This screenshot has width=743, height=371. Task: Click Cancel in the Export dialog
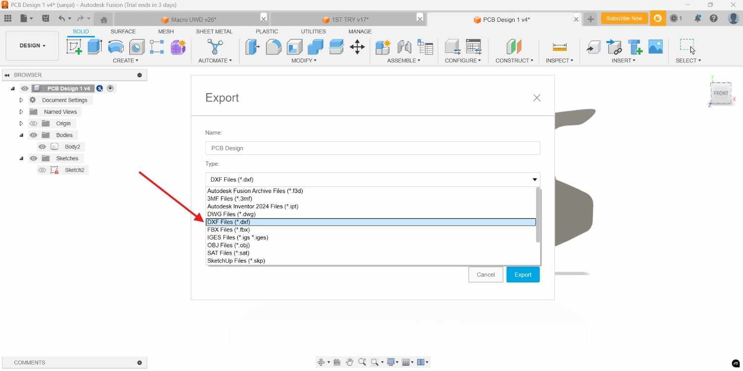(486, 275)
